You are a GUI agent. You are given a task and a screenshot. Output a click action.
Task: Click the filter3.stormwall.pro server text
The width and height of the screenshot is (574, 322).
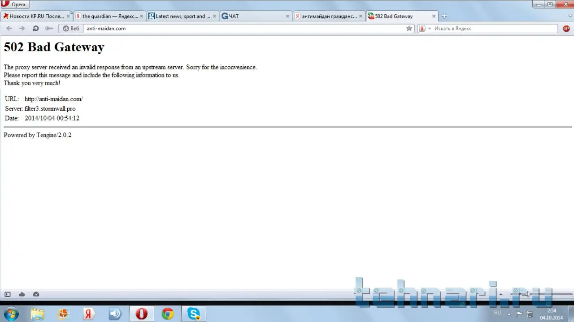coord(50,109)
